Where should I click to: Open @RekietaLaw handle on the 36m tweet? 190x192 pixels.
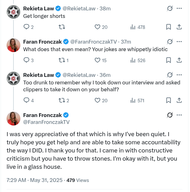79,75
